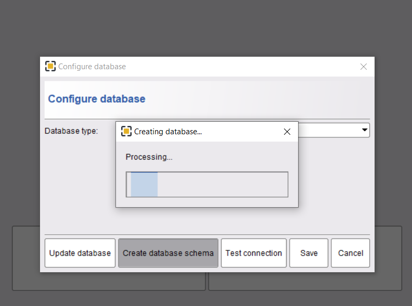Click Create database schema button
Screen dimensions: 412x306
[x=168, y=253]
